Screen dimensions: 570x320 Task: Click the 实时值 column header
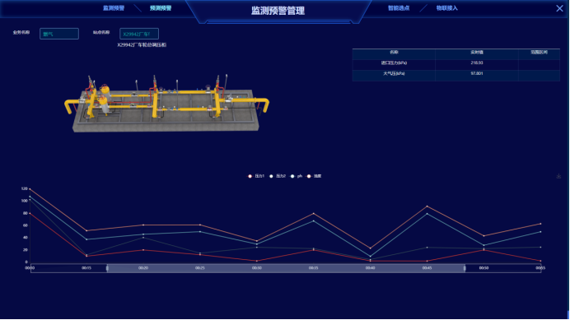[x=477, y=53]
